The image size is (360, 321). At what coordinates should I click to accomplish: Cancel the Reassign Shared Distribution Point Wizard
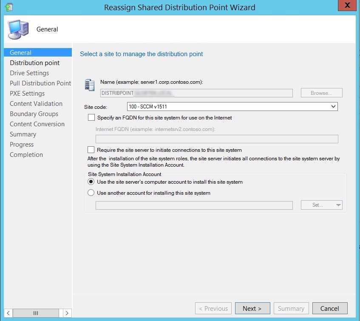pyautogui.click(x=330, y=308)
